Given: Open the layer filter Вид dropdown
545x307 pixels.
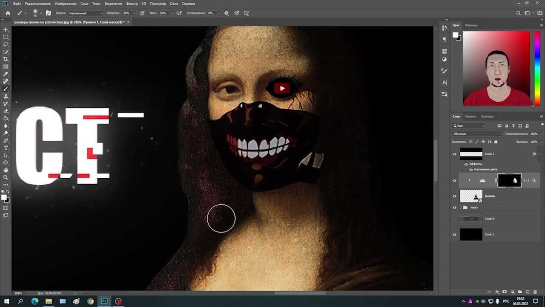Looking at the screenshot, I should click(x=469, y=126).
